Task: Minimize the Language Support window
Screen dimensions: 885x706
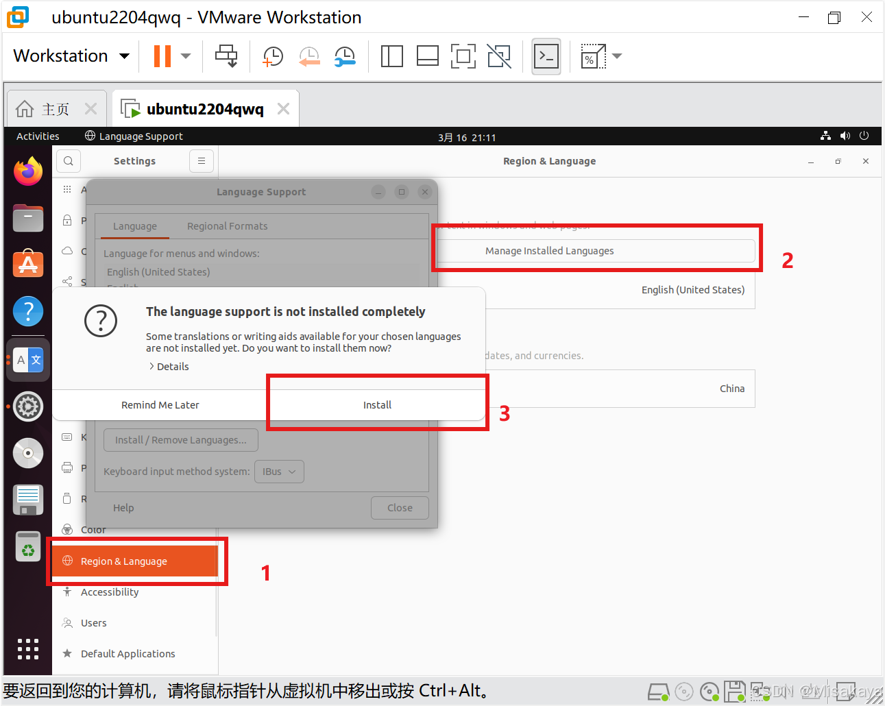Action: [x=378, y=192]
